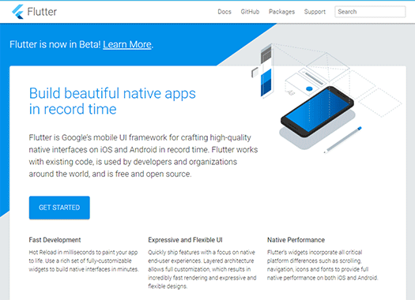
Task: Focus the Search input field
Action: tap(370, 12)
